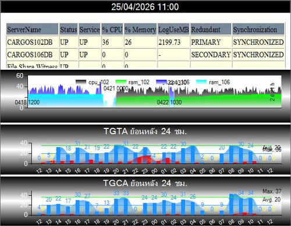Click the Avg. 20 label in TGCA chart
Viewport: 291px width, 226px height.
tap(272, 199)
